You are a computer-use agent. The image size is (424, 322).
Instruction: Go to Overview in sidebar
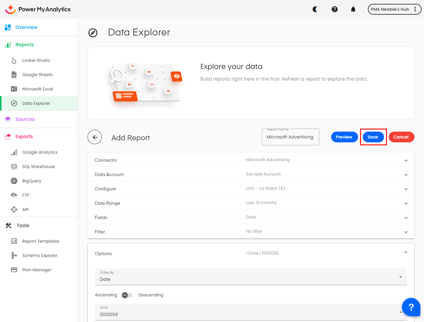27,27
